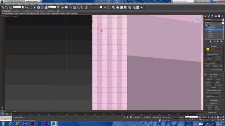Open Select by Name tool
Screen dimensions: 225x126
tap(27, 7)
